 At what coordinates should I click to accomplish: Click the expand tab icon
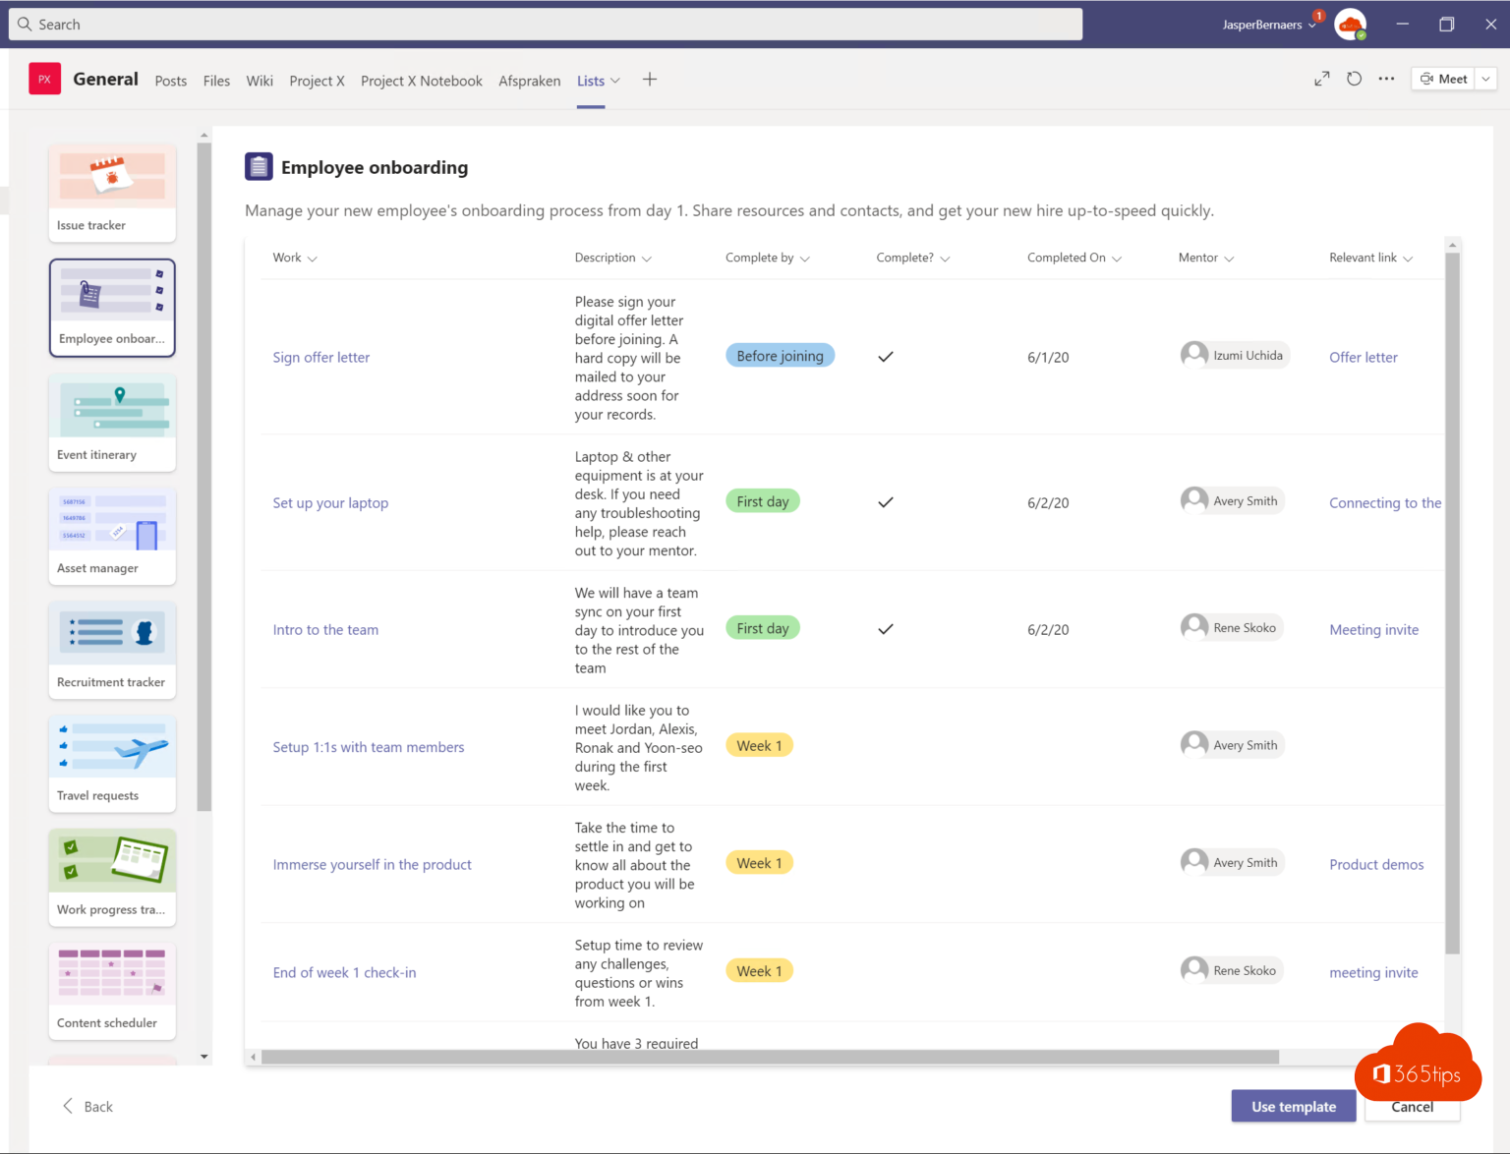tap(1321, 80)
